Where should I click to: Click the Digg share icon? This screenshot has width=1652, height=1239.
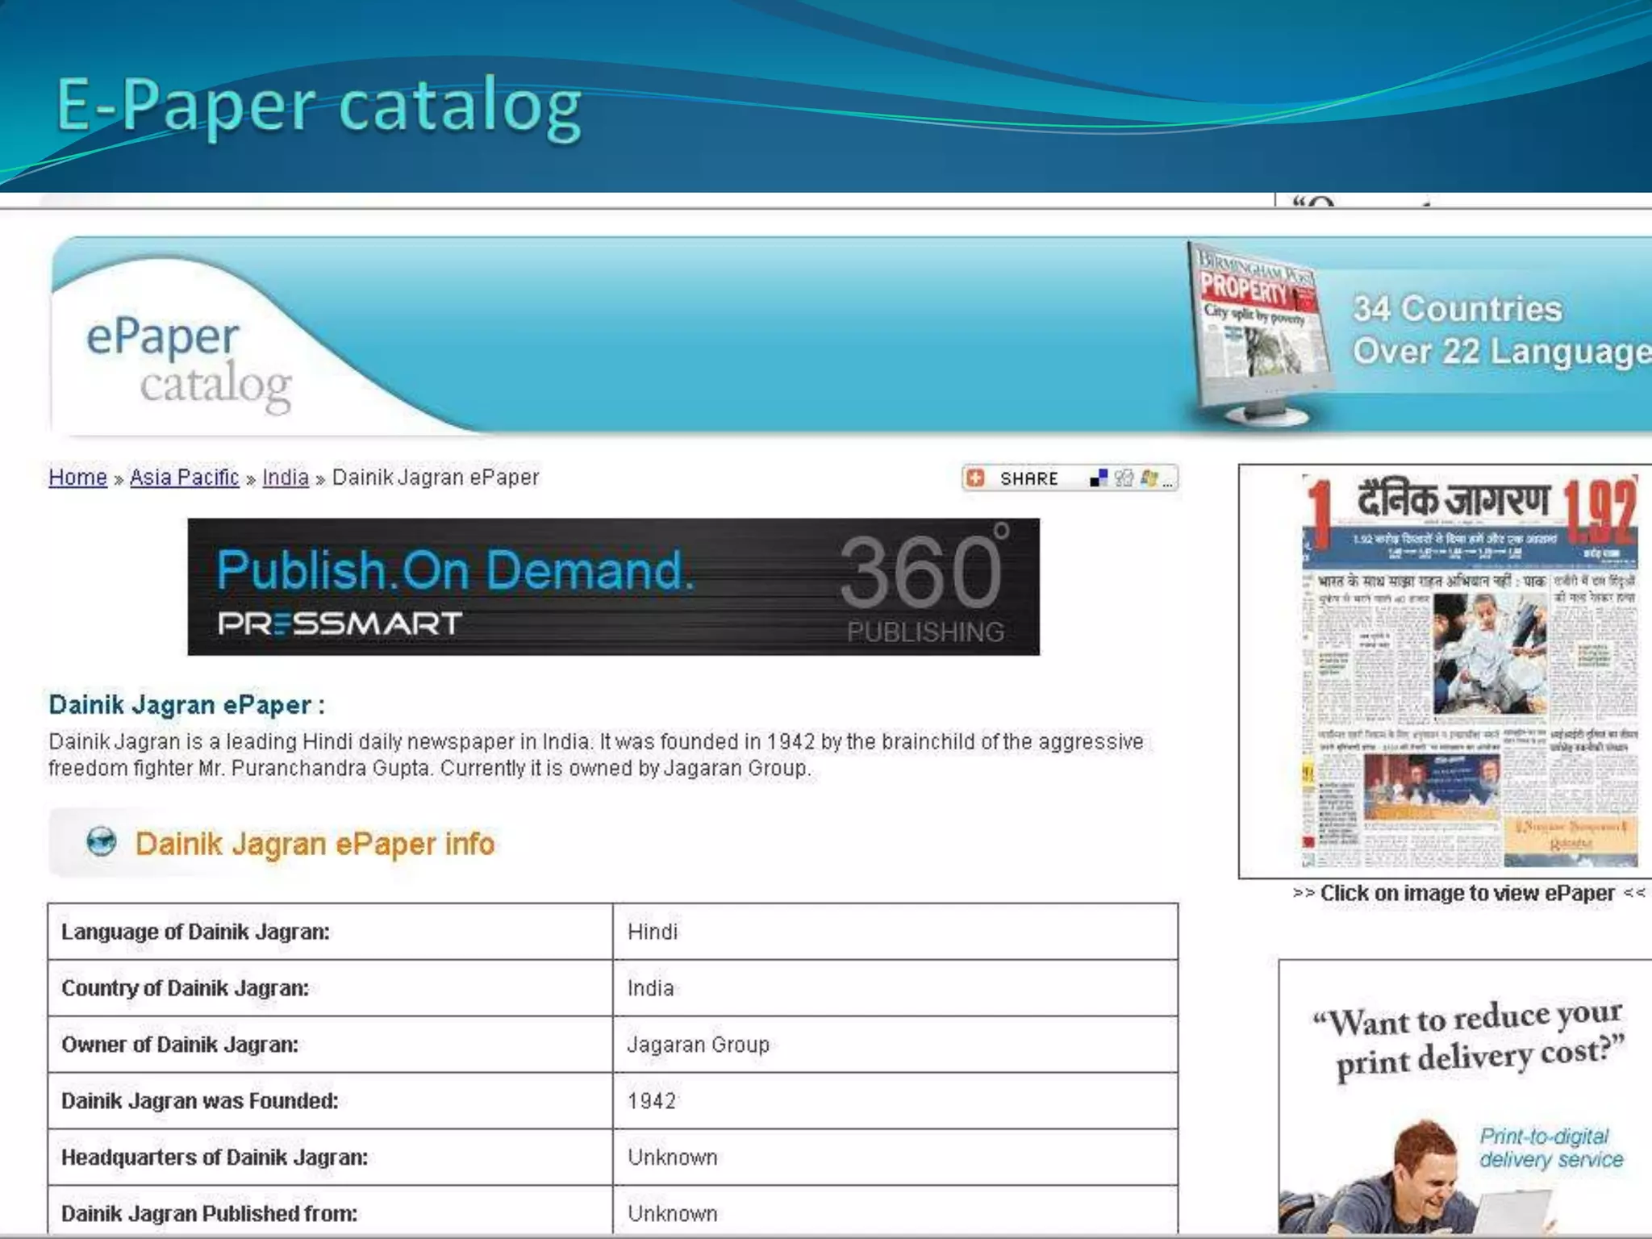click(1124, 478)
